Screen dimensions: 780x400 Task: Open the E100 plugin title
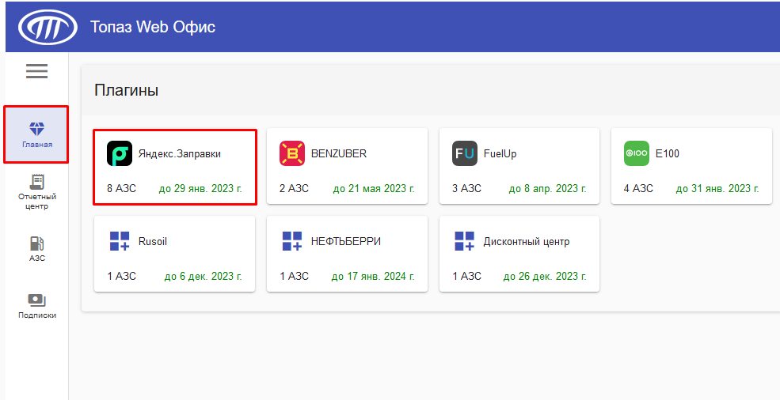[667, 154]
